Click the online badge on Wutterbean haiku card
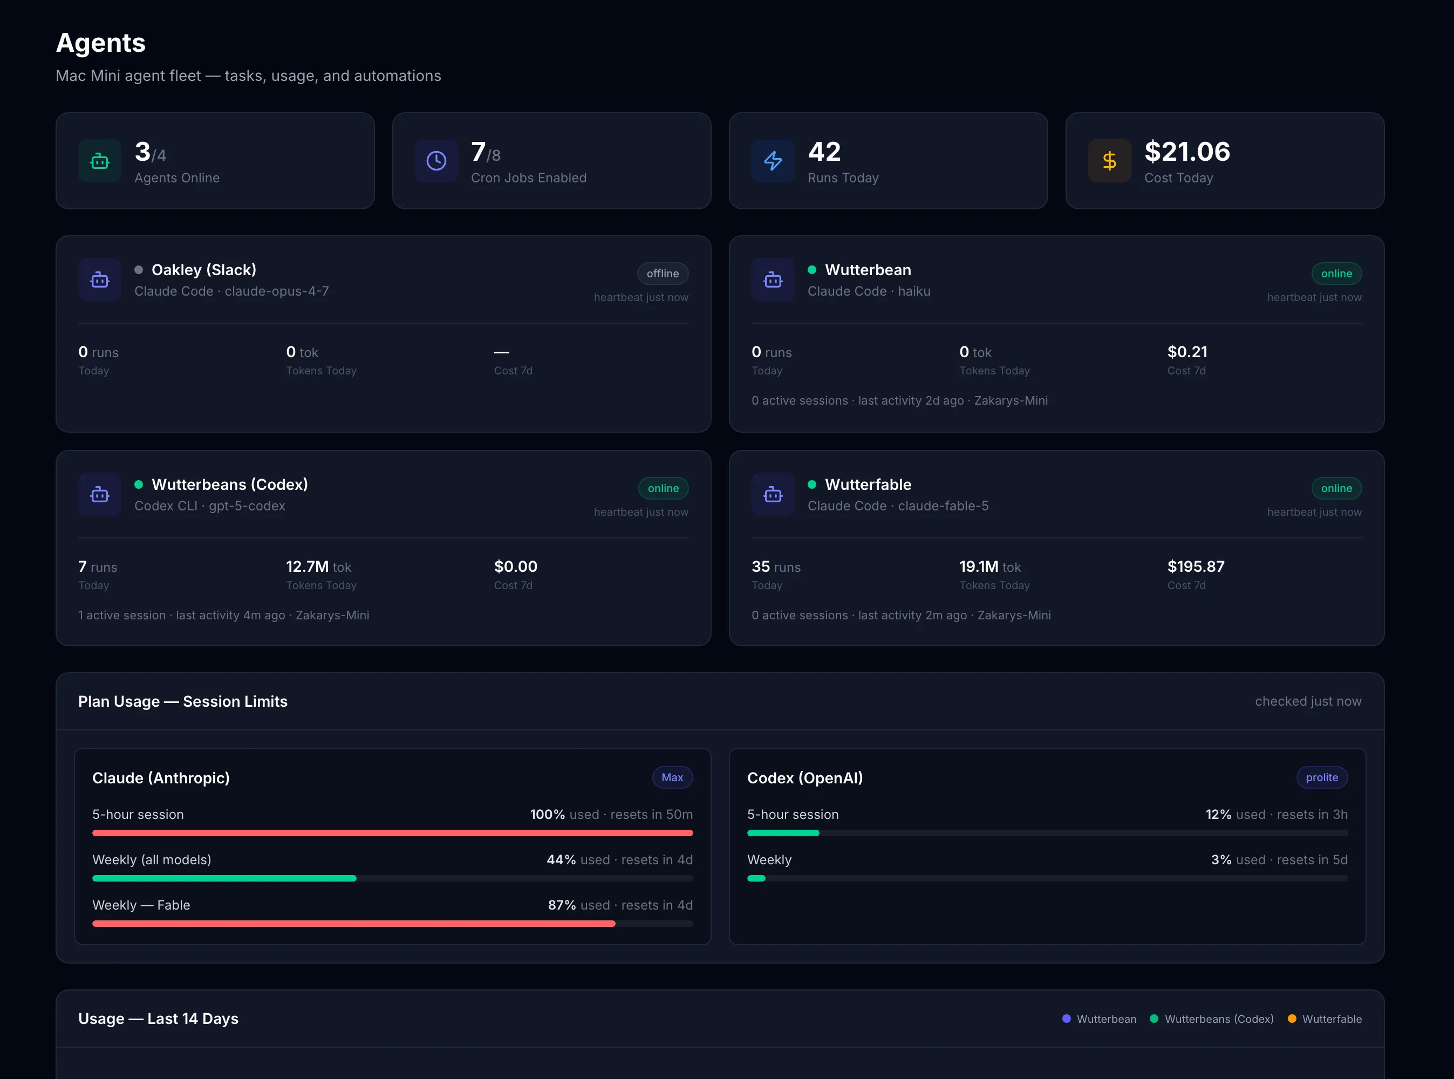The height and width of the screenshot is (1079, 1454). click(1336, 274)
